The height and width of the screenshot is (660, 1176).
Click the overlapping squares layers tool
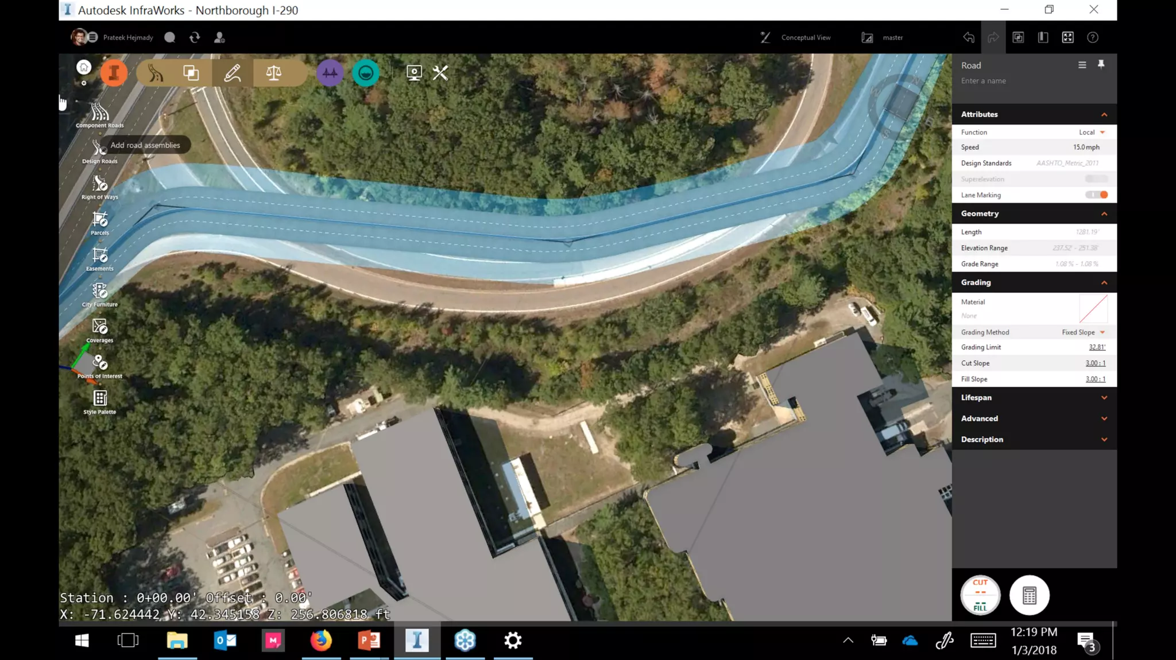click(191, 73)
